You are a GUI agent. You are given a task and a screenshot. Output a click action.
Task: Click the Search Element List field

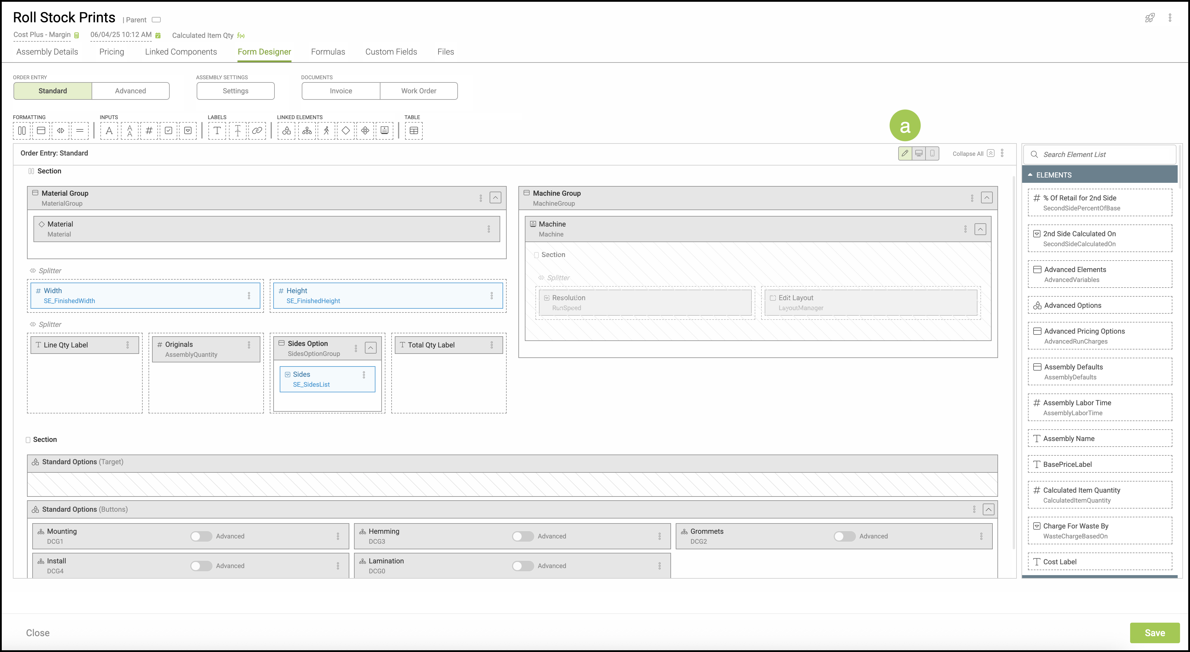tap(1104, 155)
